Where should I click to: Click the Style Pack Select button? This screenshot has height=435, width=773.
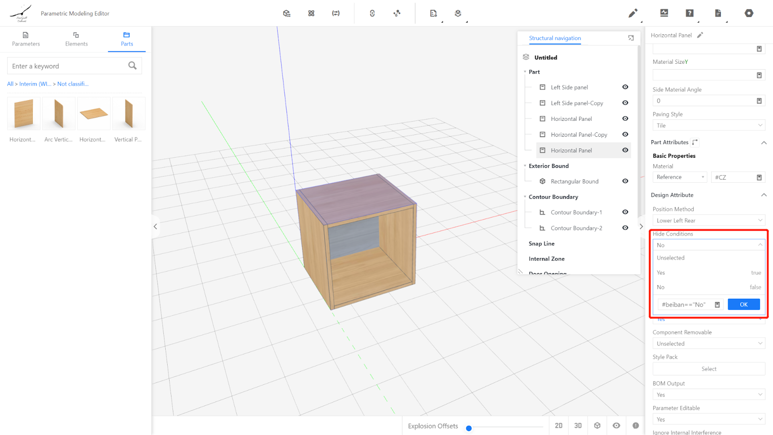point(708,369)
